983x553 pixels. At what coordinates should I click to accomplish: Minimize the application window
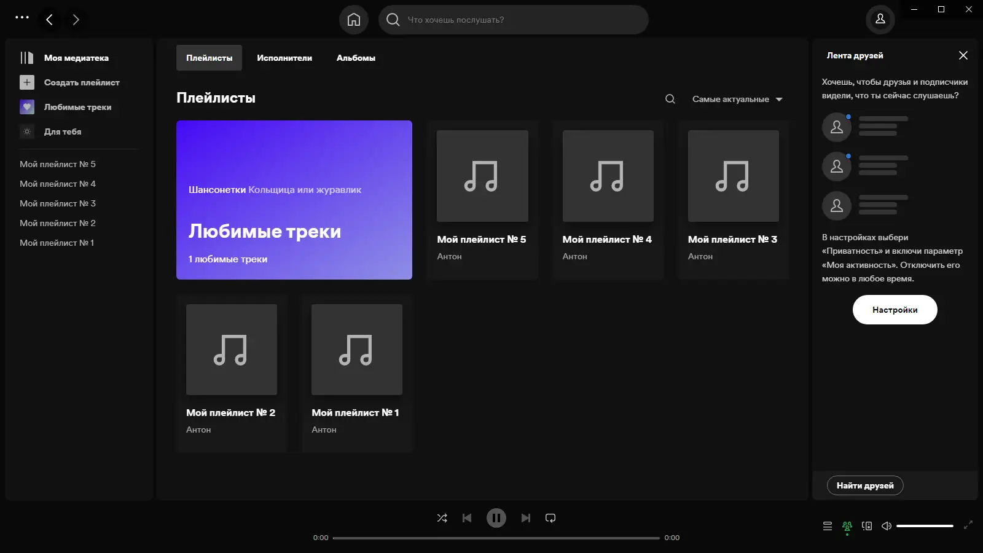(914, 9)
